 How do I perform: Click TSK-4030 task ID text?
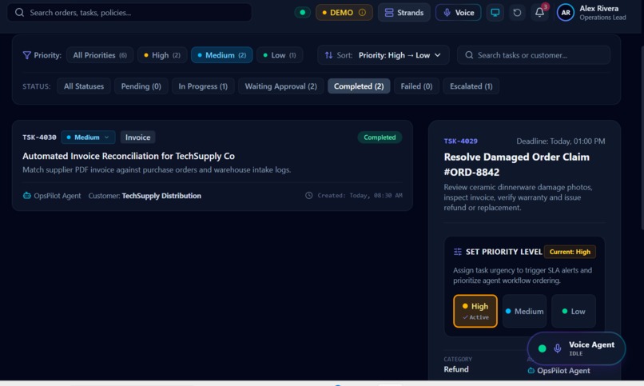pyautogui.click(x=39, y=137)
